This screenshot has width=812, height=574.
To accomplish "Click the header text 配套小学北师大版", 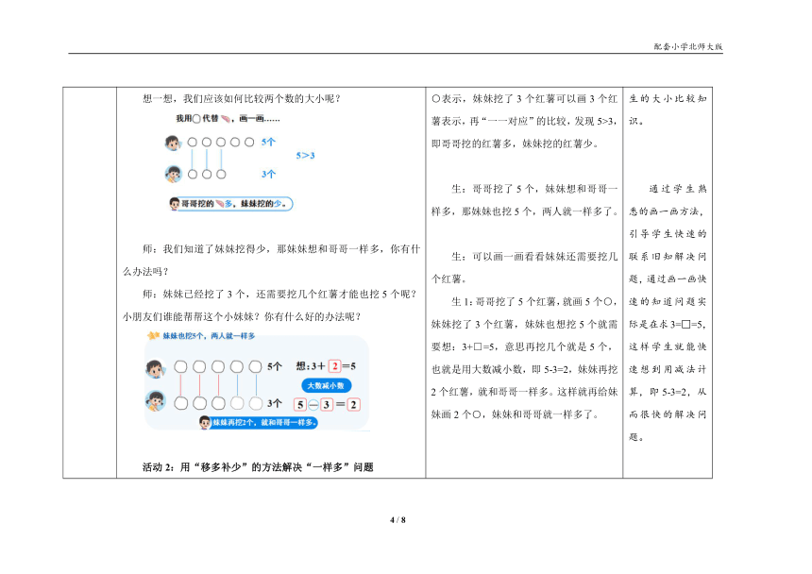I will 688,46.
